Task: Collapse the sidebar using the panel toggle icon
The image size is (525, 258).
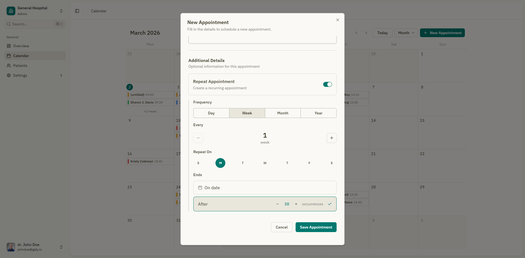Action: click(77, 11)
